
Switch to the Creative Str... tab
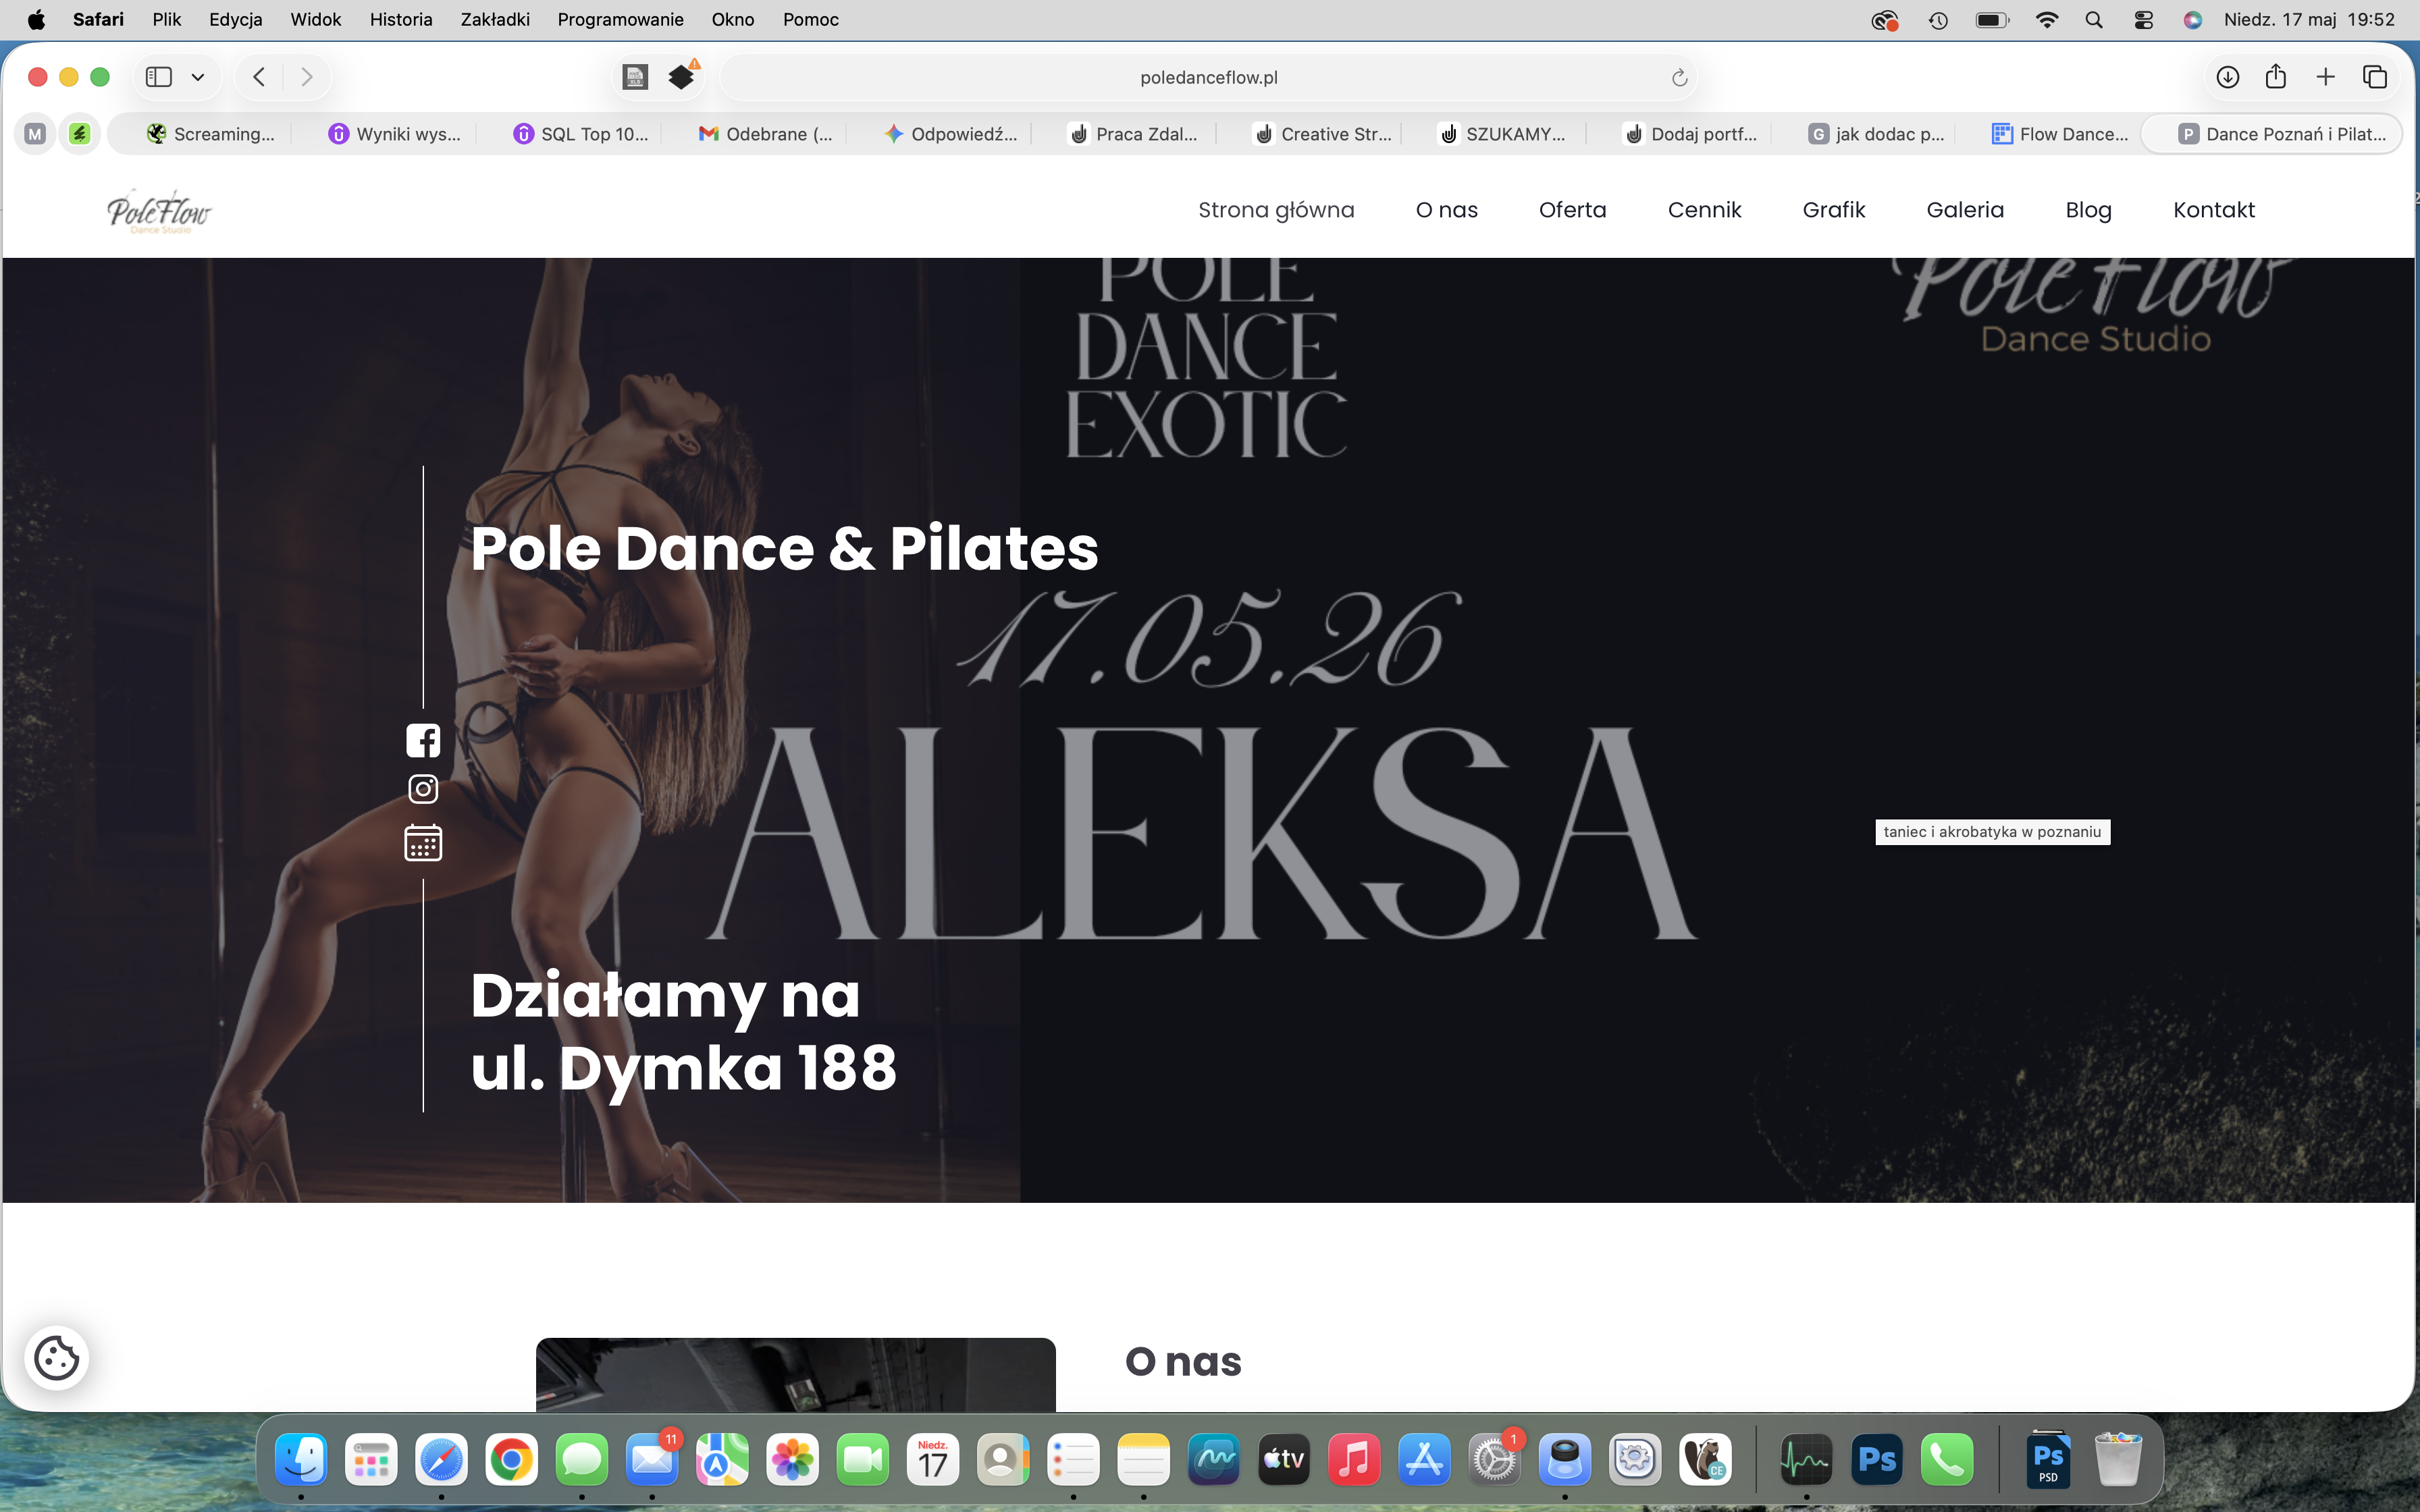tap(1320, 134)
